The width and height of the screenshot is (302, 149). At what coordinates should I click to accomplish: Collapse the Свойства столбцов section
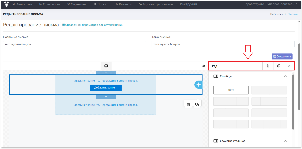[285, 141]
